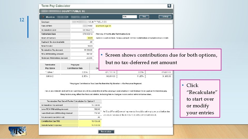
Task: Focus the SSN input field
Action: pyautogui.click(x=129, y=17)
